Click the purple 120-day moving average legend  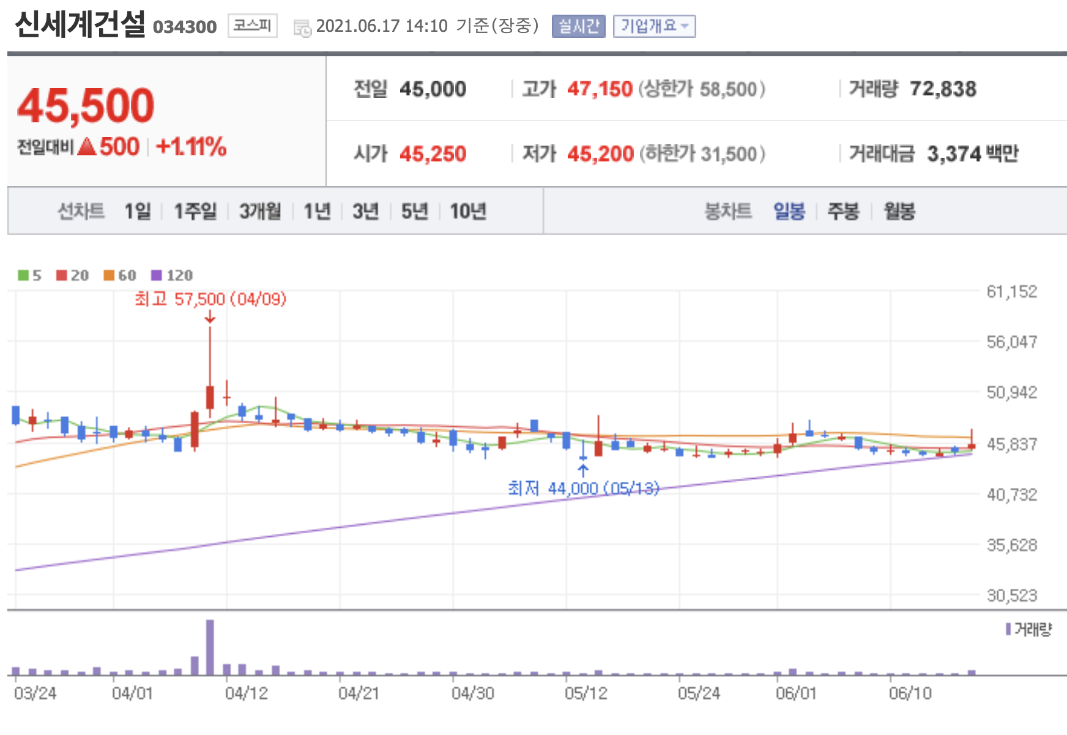tap(172, 276)
